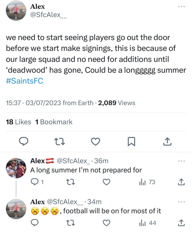View analytics showing 73 views
The height and width of the screenshot is (232, 192).
147,182
